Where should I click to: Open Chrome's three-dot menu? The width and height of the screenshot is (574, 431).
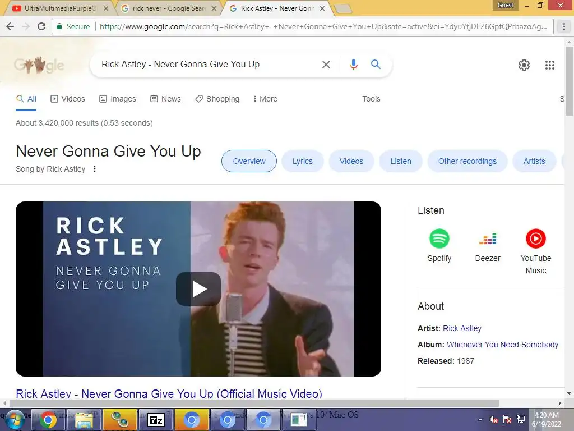[x=564, y=26]
